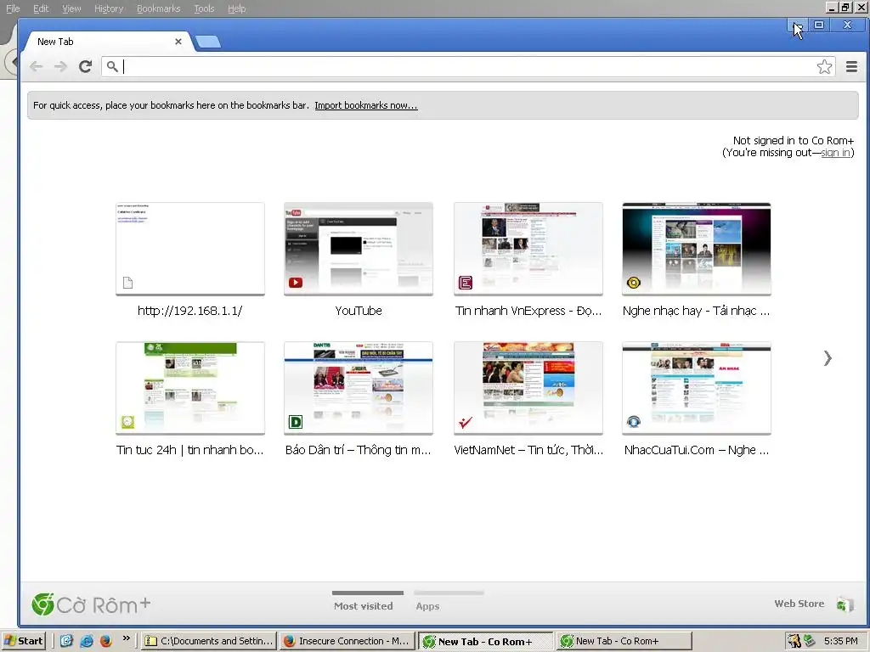Switch to Insecure Connection Firefox taskbar window
870x652 pixels.
coord(347,641)
